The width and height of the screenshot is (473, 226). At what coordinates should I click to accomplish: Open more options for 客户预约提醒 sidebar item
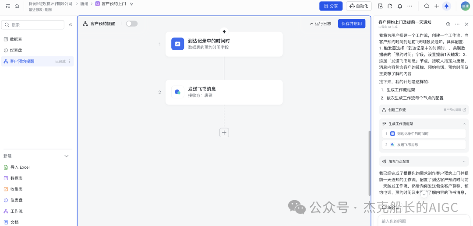(x=69, y=61)
